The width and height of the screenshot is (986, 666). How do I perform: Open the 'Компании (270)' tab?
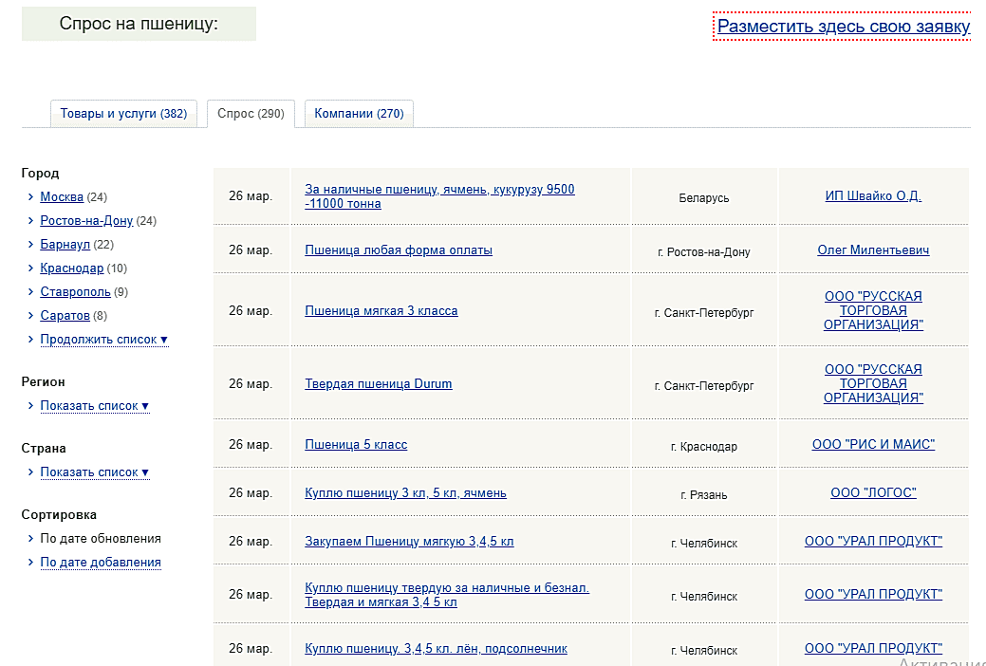[359, 114]
